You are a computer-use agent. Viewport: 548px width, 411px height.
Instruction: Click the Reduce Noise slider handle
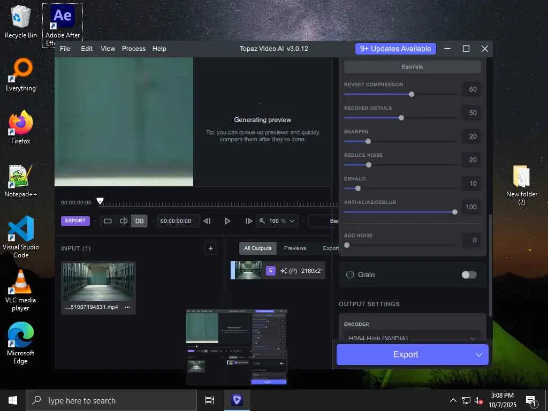click(369, 165)
